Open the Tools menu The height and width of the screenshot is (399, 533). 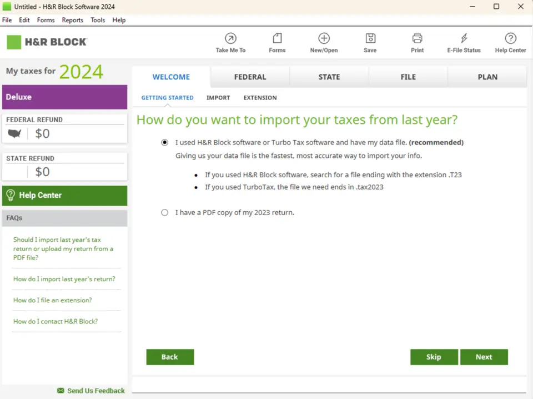(98, 20)
